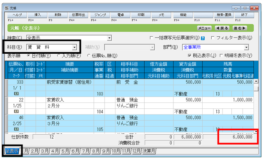Click the 残高 column header
Image resolution: width=263 pixels, height=160 pixels.
click(228, 64)
